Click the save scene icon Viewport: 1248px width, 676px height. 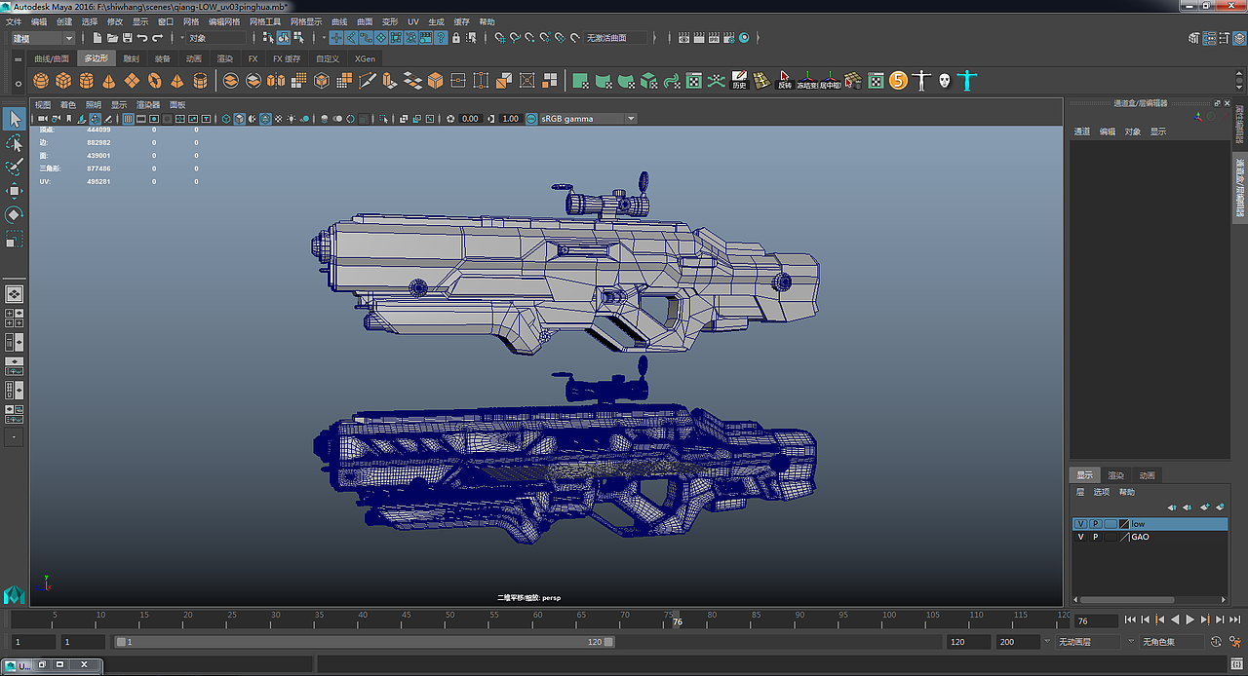tap(125, 38)
